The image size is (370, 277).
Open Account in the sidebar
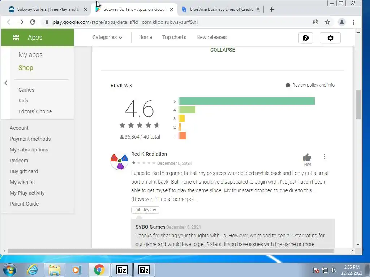point(19,128)
